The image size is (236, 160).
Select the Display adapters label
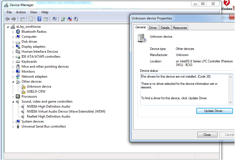(x=33, y=47)
